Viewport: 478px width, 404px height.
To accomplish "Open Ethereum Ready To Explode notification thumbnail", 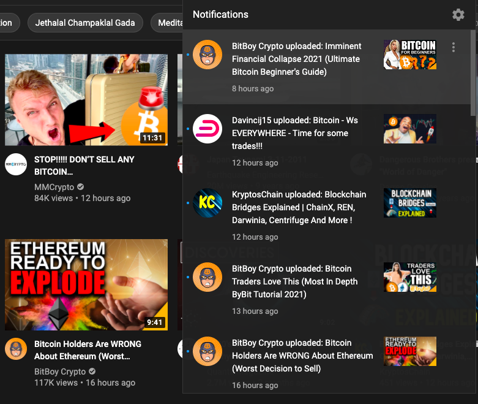I will coord(409,351).
